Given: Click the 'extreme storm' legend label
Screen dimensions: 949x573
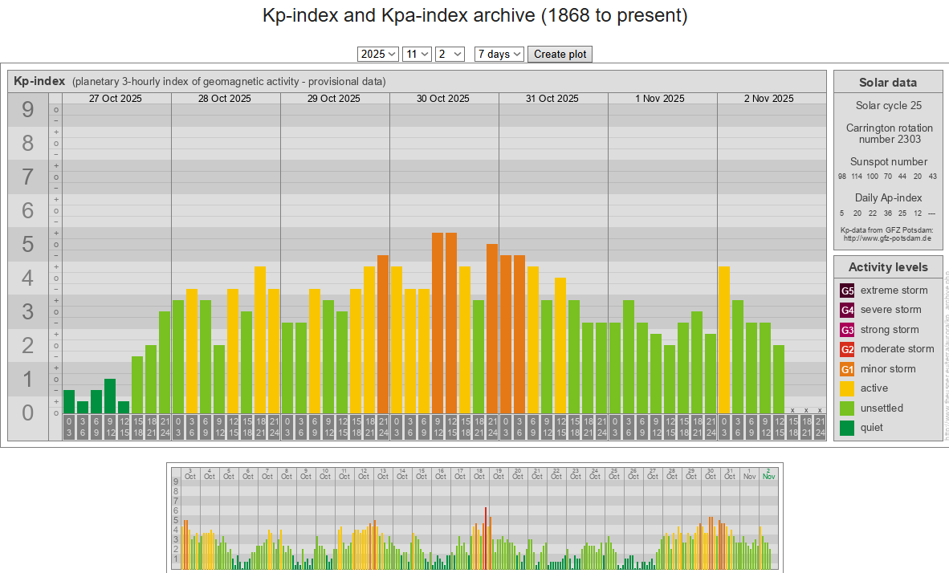Looking at the screenshot, I should click(894, 290).
